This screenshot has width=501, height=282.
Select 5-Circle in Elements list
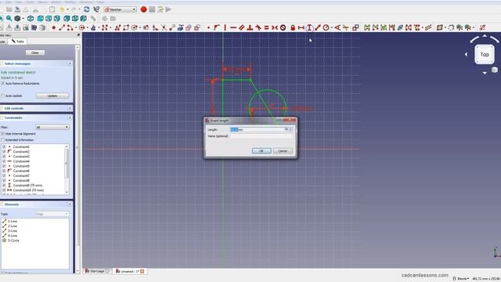click(13, 240)
